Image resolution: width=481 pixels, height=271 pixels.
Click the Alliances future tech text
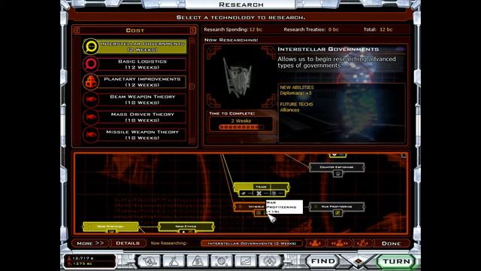[289, 110]
